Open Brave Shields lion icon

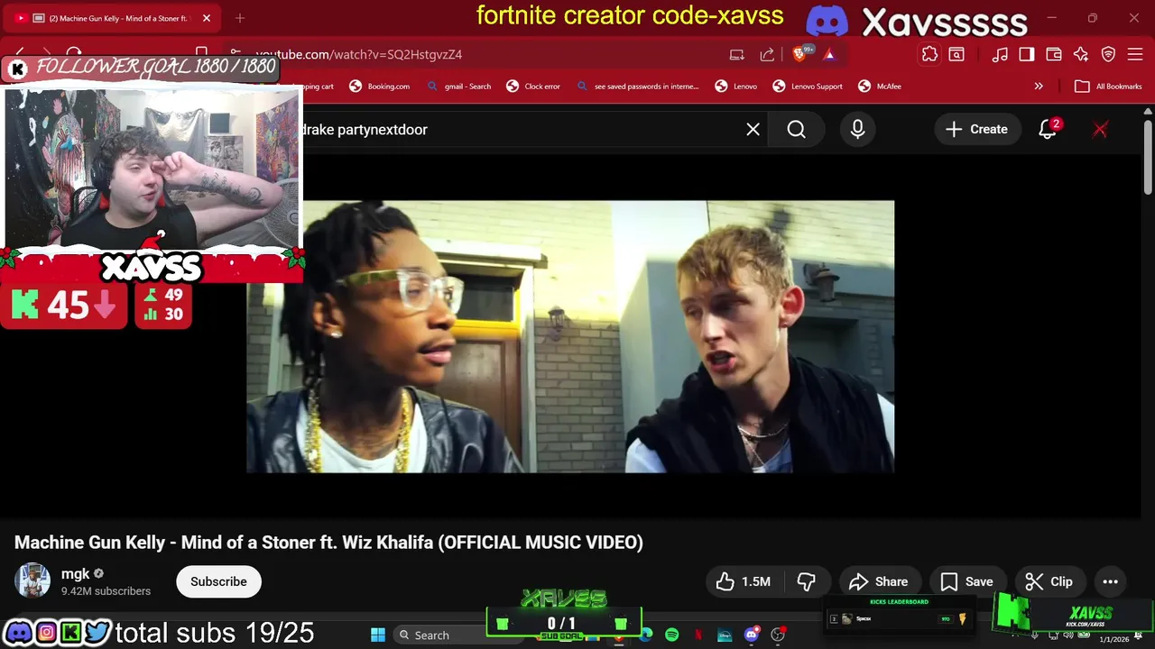click(x=800, y=54)
